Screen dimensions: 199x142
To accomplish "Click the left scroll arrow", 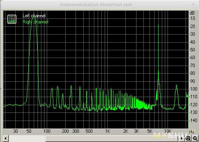I will [x=5, y=139].
